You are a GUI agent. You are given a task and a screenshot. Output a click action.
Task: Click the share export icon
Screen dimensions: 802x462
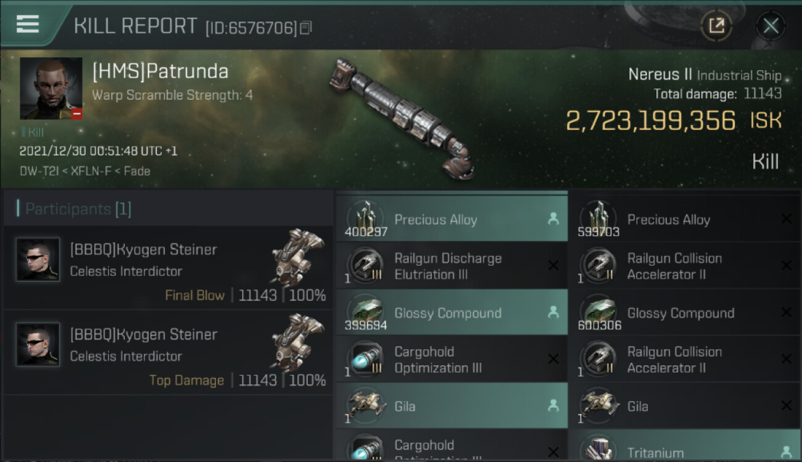(x=716, y=26)
